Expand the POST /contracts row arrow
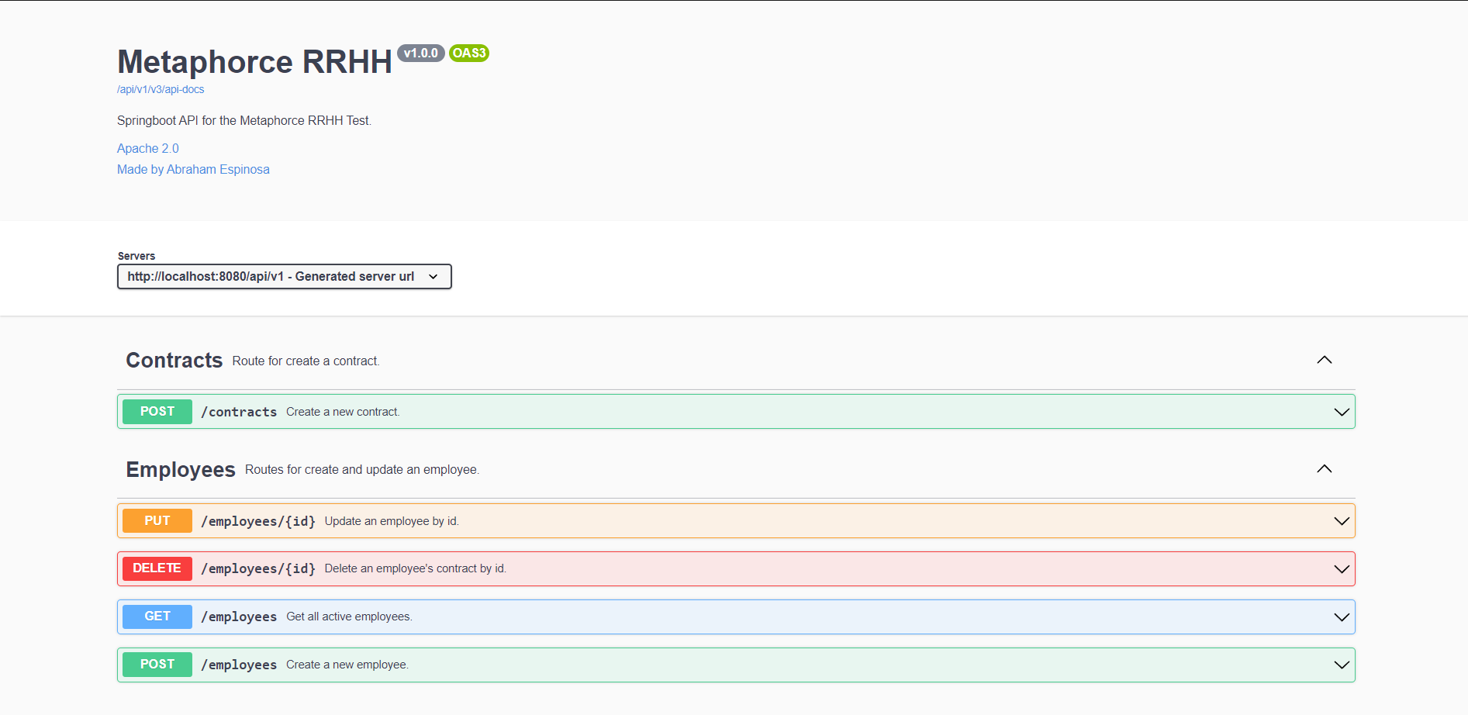The height and width of the screenshot is (715, 1468). 1342,412
